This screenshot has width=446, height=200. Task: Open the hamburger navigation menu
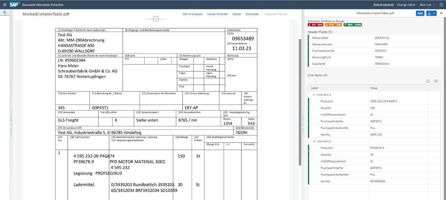click(x=5, y=5)
